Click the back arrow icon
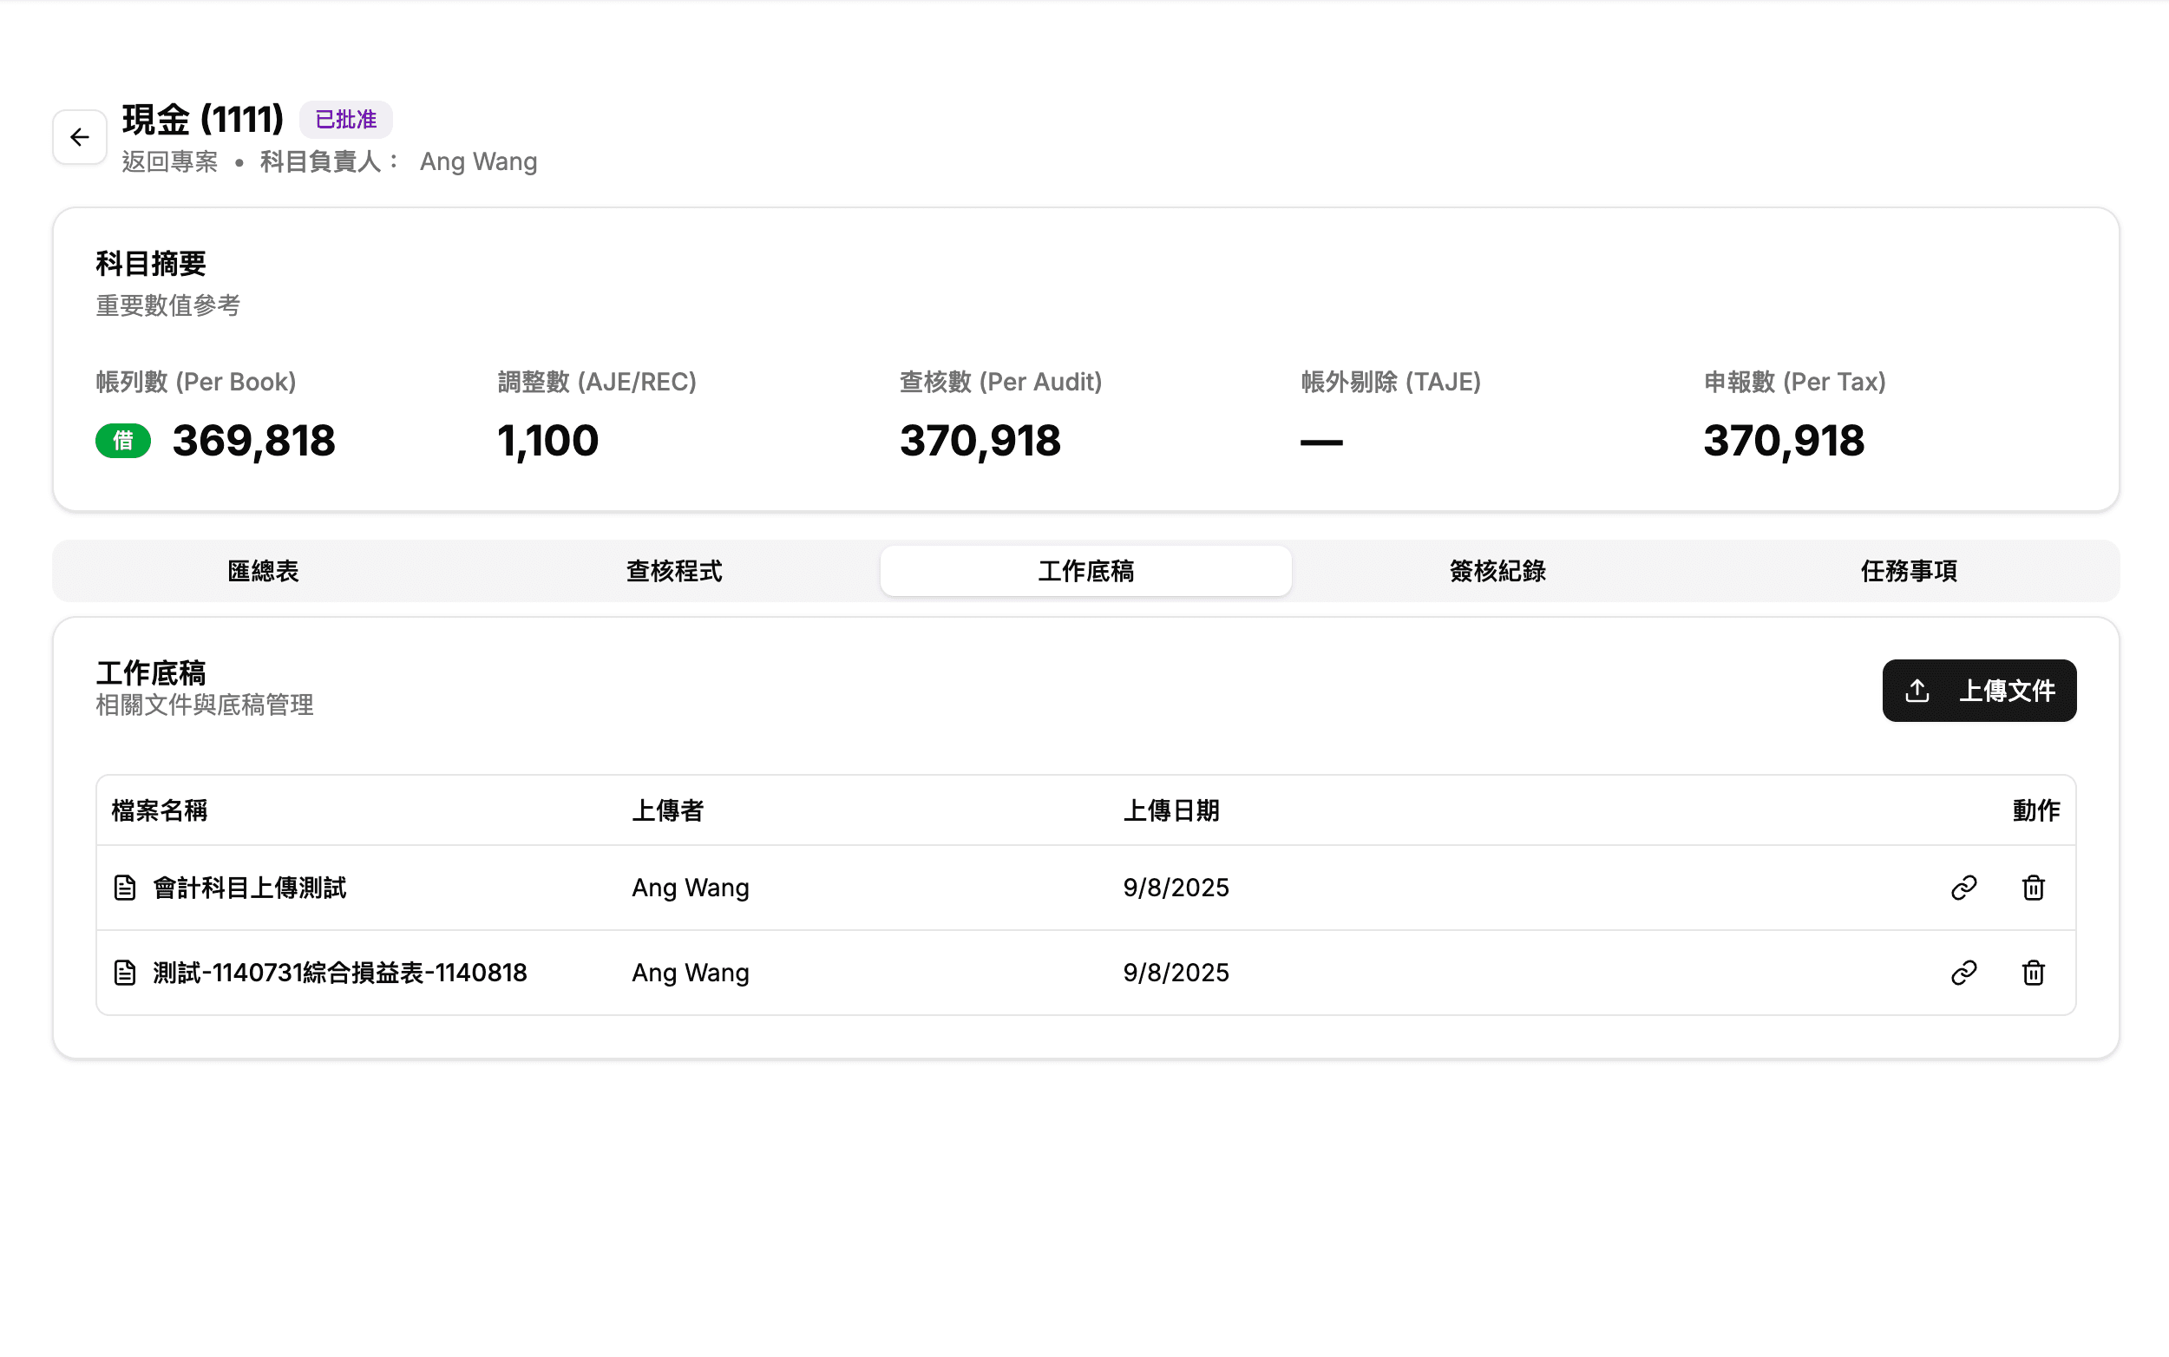The height and width of the screenshot is (1357, 2169). click(79, 136)
